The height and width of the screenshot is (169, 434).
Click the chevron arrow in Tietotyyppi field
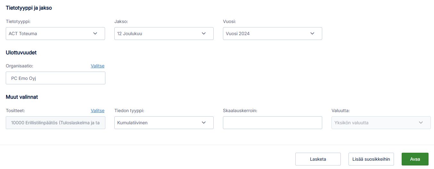[95, 33]
